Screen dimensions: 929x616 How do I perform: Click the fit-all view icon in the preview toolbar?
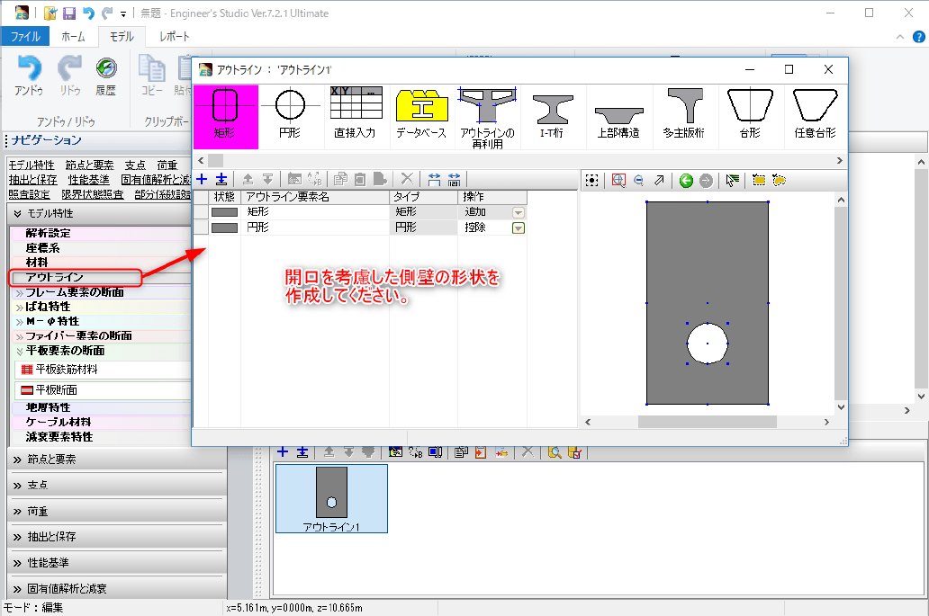tap(592, 181)
